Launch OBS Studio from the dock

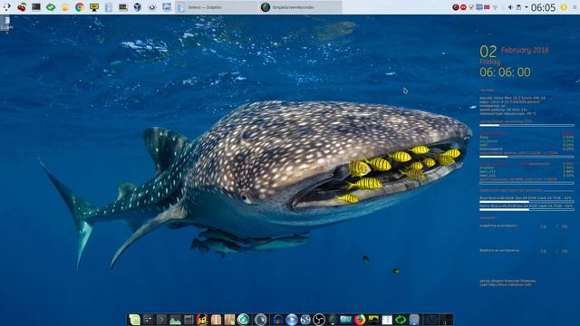(x=319, y=320)
